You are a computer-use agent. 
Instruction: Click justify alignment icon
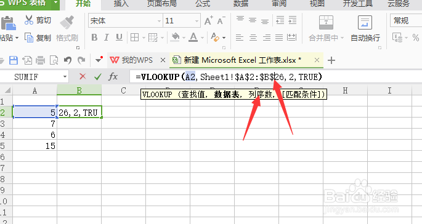coord(279,38)
